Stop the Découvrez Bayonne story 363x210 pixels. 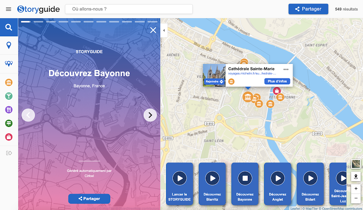click(x=245, y=178)
